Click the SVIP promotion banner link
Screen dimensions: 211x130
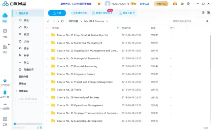pos(76,4)
